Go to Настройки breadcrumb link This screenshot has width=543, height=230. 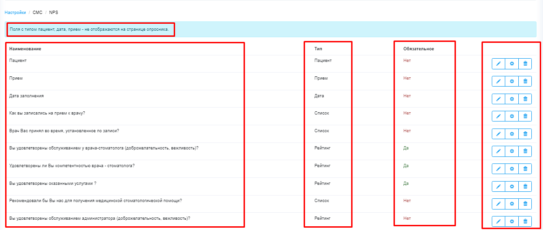(15, 13)
